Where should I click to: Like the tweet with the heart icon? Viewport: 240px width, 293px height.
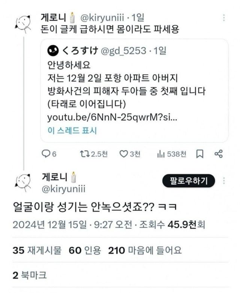(x=124, y=153)
